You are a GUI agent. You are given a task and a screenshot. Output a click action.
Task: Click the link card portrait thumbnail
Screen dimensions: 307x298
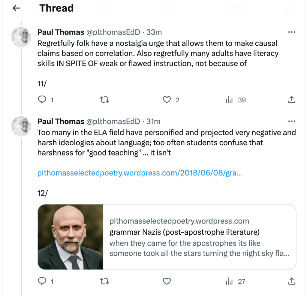pyautogui.click(x=71, y=237)
